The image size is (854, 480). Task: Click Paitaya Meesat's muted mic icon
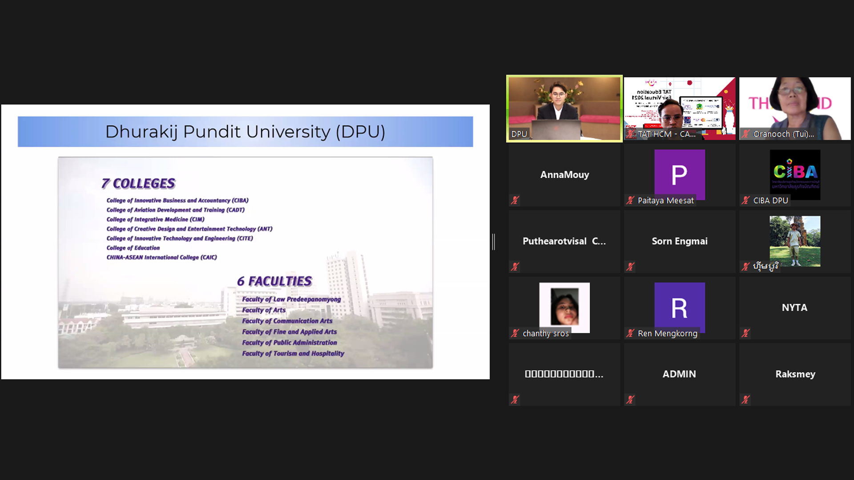(630, 200)
